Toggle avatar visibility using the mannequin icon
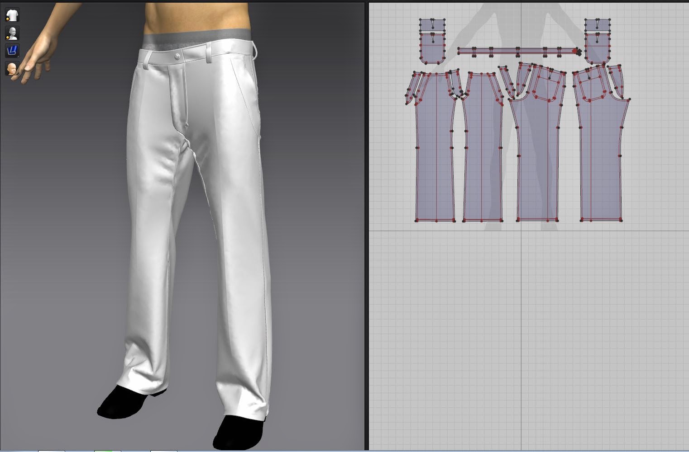This screenshot has height=452, width=689. click(12, 33)
